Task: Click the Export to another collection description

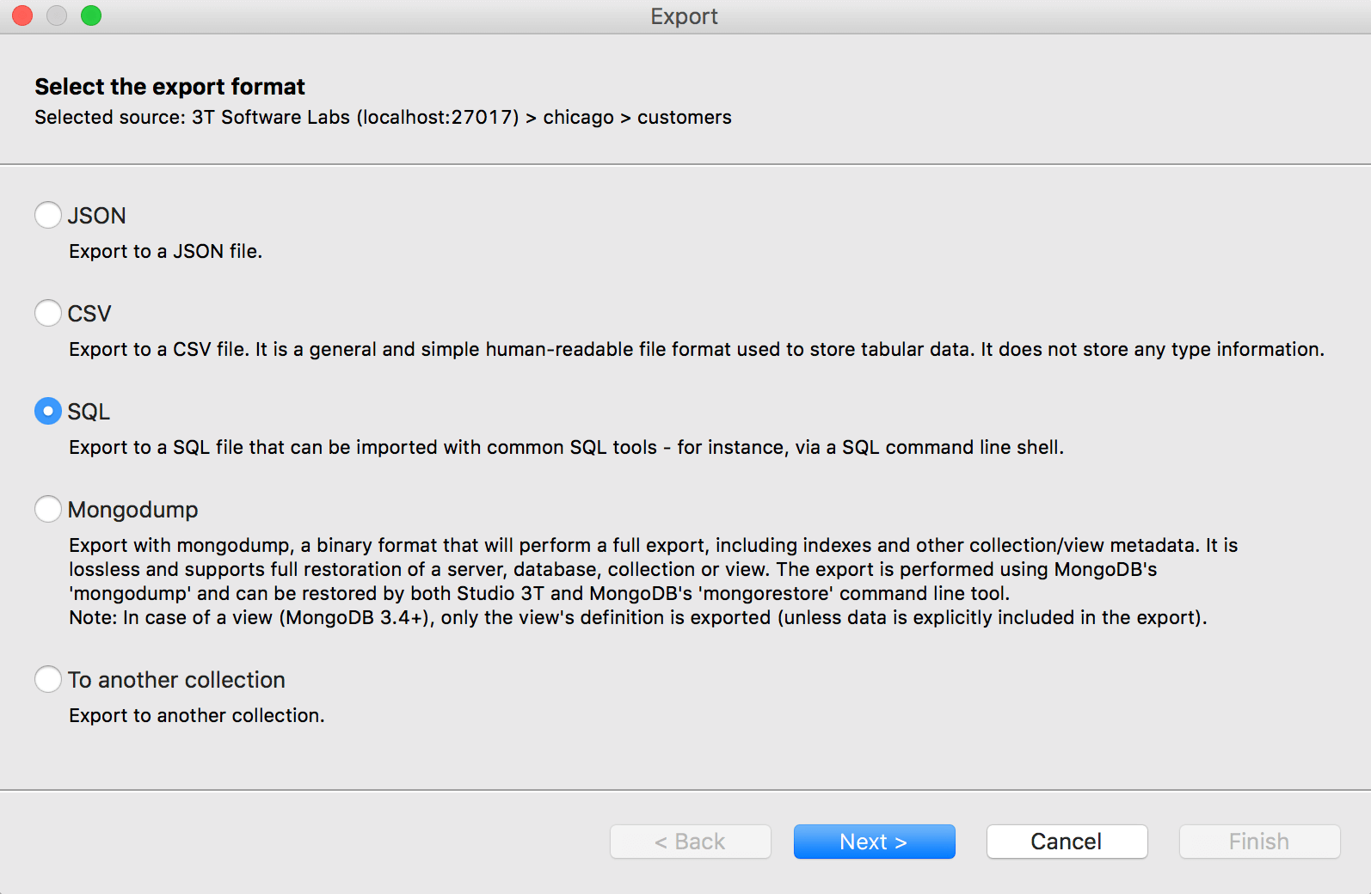Action: click(196, 714)
